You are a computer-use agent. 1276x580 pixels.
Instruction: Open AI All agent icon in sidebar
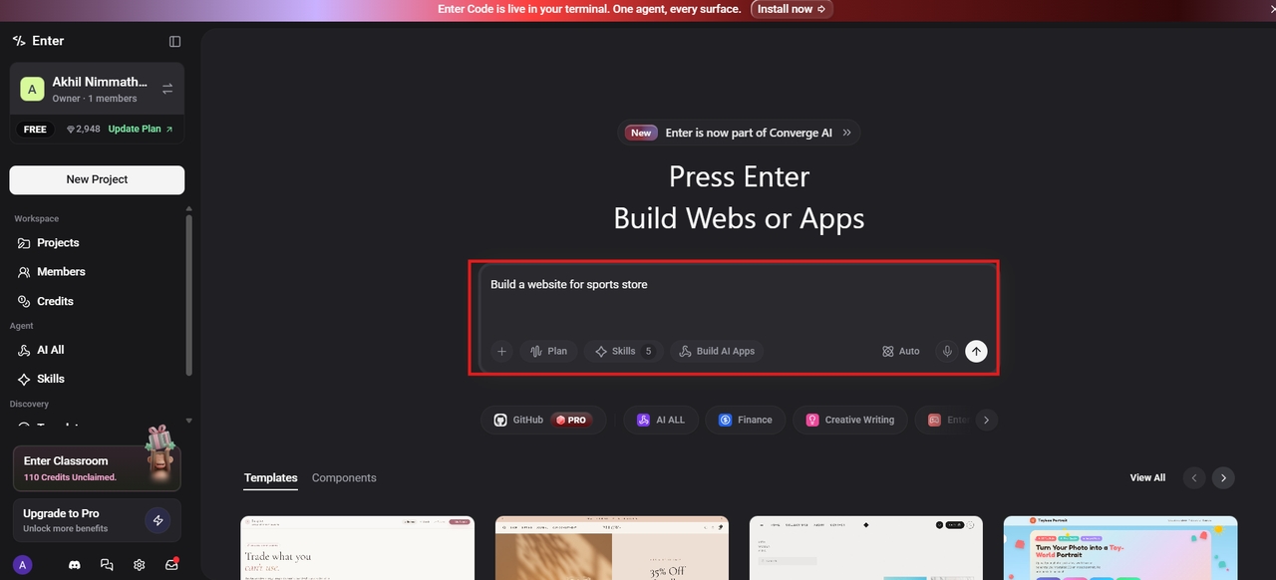pyautogui.click(x=24, y=350)
